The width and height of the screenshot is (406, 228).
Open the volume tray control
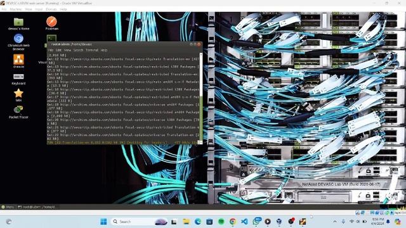(x=358, y=222)
